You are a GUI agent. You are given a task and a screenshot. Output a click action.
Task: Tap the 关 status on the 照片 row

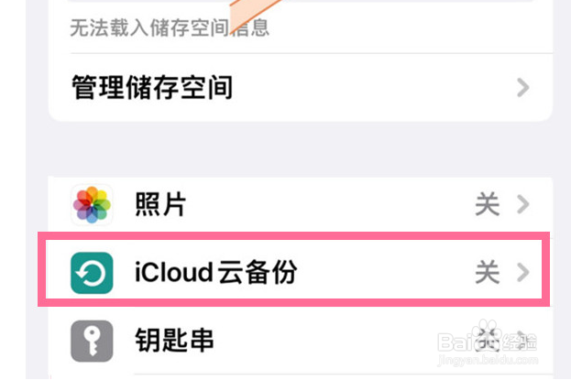[487, 204]
